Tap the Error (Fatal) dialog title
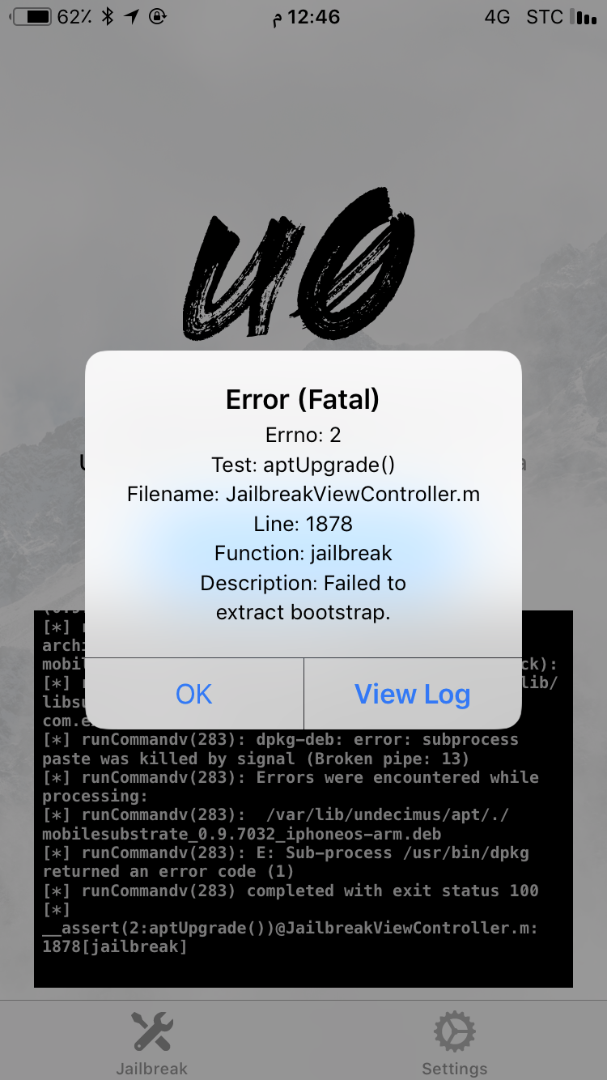Viewport: 607px width, 1080px height. pyautogui.click(x=303, y=399)
